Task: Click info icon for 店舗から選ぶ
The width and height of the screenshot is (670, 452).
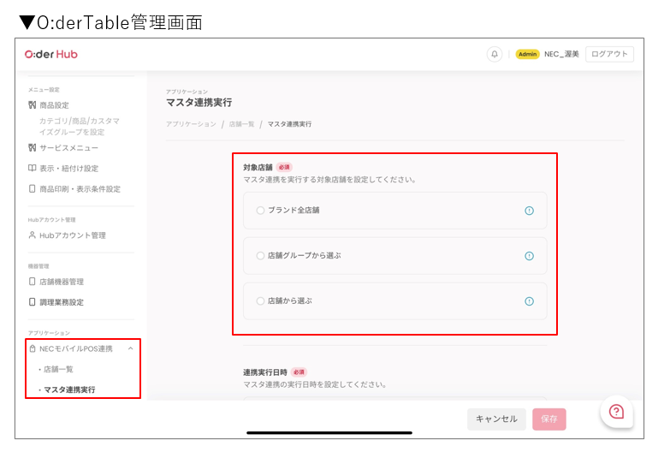Action: pyautogui.click(x=529, y=301)
